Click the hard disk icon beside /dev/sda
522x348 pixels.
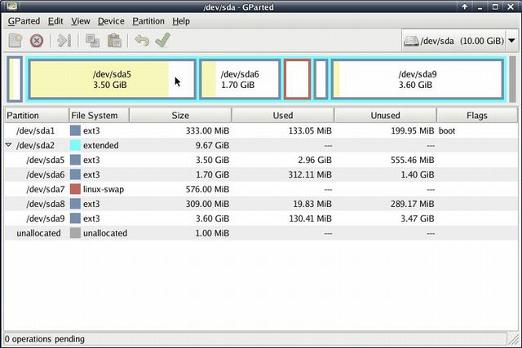coord(411,42)
